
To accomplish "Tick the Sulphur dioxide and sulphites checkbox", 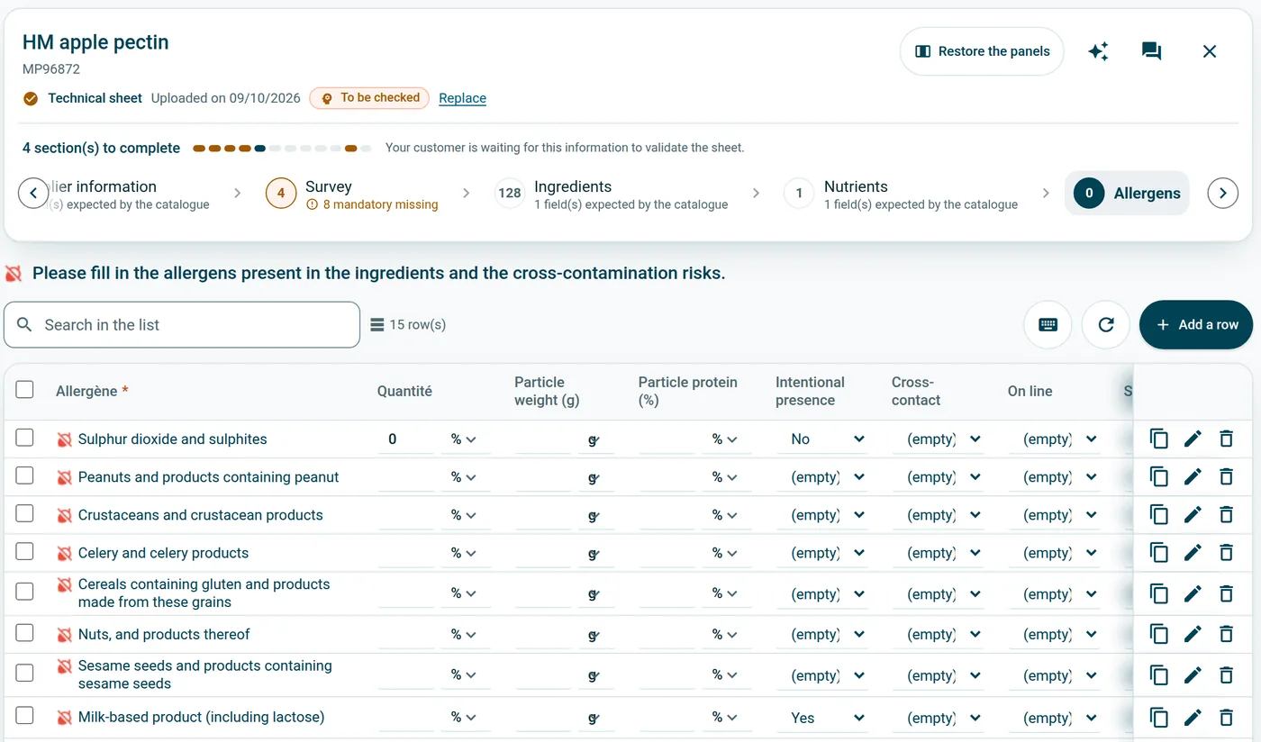I will pyautogui.click(x=25, y=438).
